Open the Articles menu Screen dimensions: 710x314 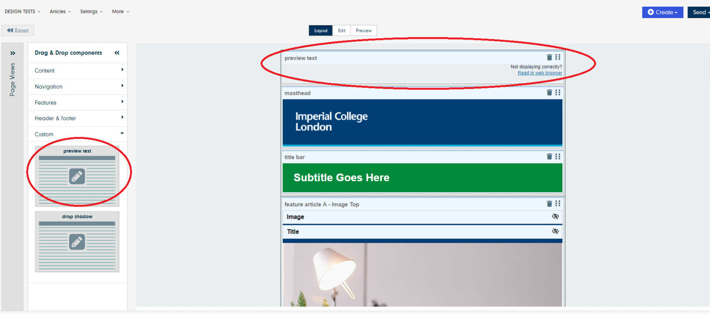coord(60,11)
